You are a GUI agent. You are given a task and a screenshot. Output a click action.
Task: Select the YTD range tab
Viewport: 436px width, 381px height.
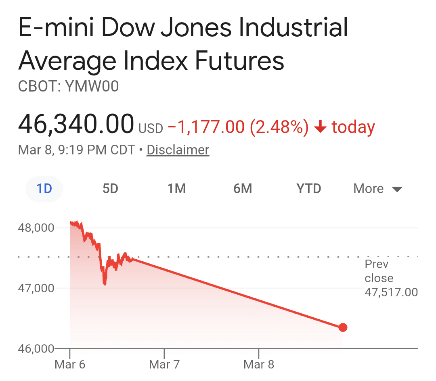[309, 189]
